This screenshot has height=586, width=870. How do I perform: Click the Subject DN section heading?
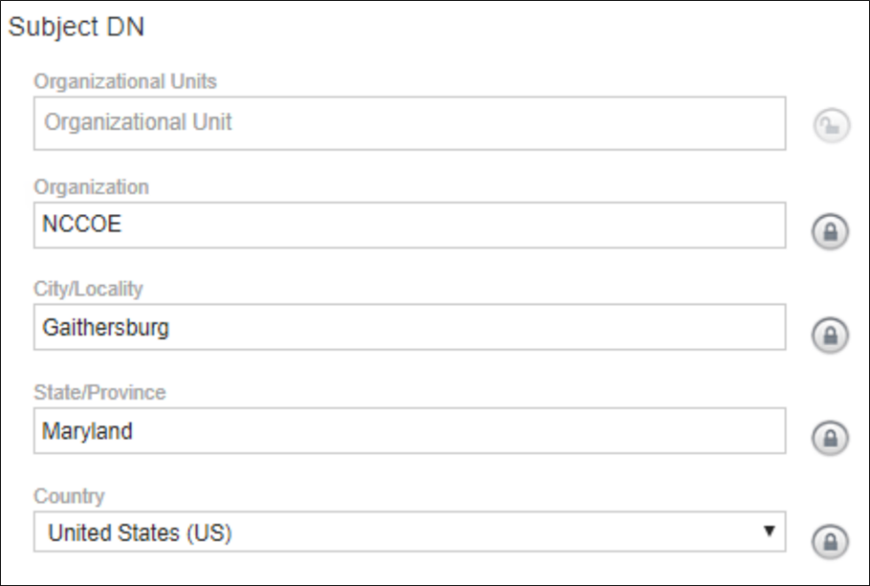point(76,27)
